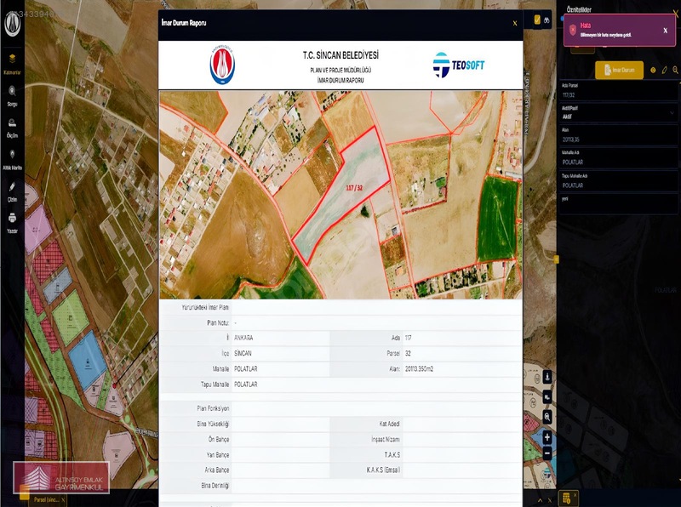This screenshot has height=507, width=681.
Task: Click the Sincan Belediyesi emblem in report
Action: click(x=222, y=65)
